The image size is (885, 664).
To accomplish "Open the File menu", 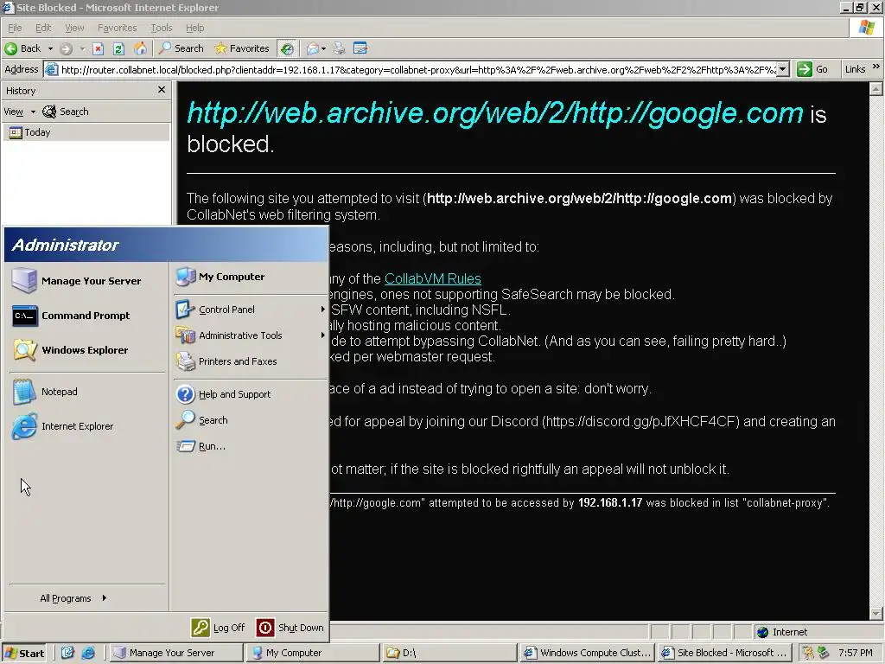I will pyautogui.click(x=15, y=28).
